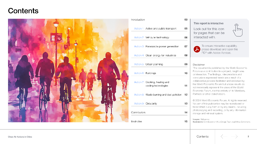Click the '© 2024 World Economic Forum' copyright text
The width and height of the screenshot is (257, 144).
(x=220, y=107)
